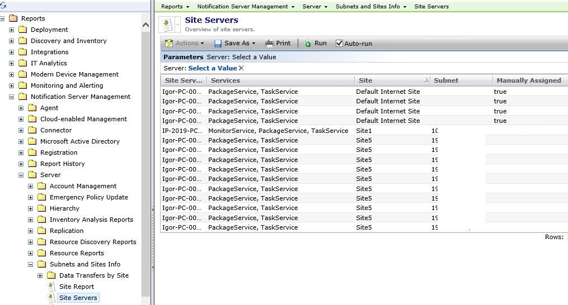Select Emergency Policy Update tree item
This screenshot has height=305, width=568.
(x=89, y=197)
